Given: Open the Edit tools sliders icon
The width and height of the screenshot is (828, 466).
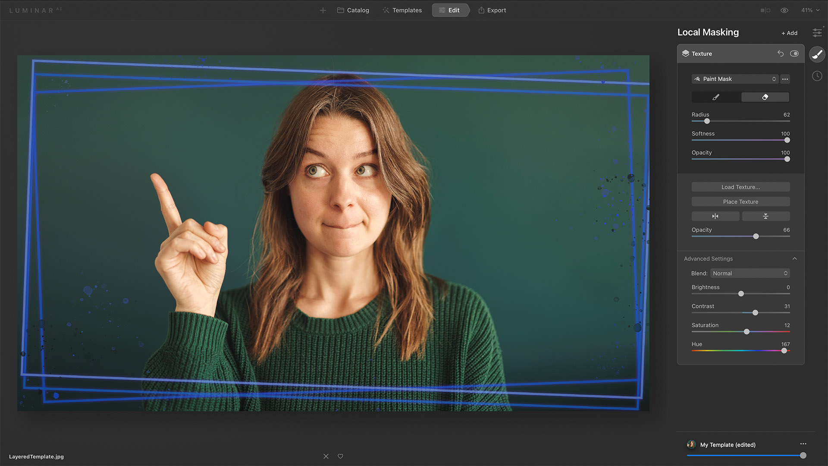Looking at the screenshot, I should pos(817,33).
